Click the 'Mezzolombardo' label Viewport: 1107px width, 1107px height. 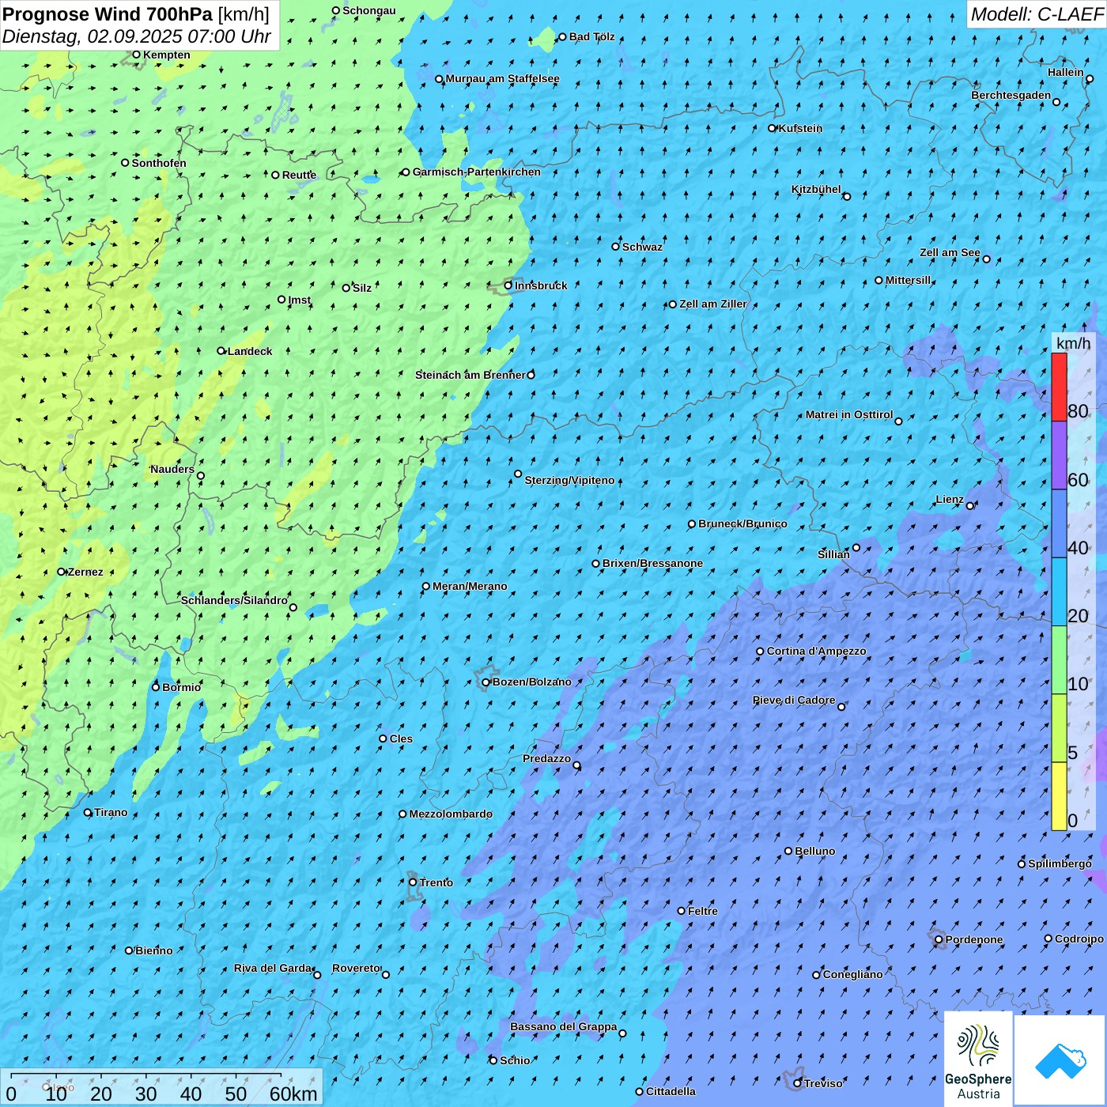(451, 814)
